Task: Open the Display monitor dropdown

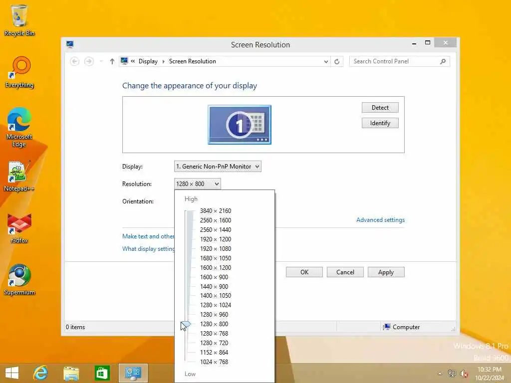Action: click(x=218, y=167)
